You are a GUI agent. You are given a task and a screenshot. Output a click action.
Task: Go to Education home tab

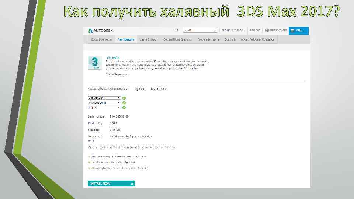click(101, 39)
